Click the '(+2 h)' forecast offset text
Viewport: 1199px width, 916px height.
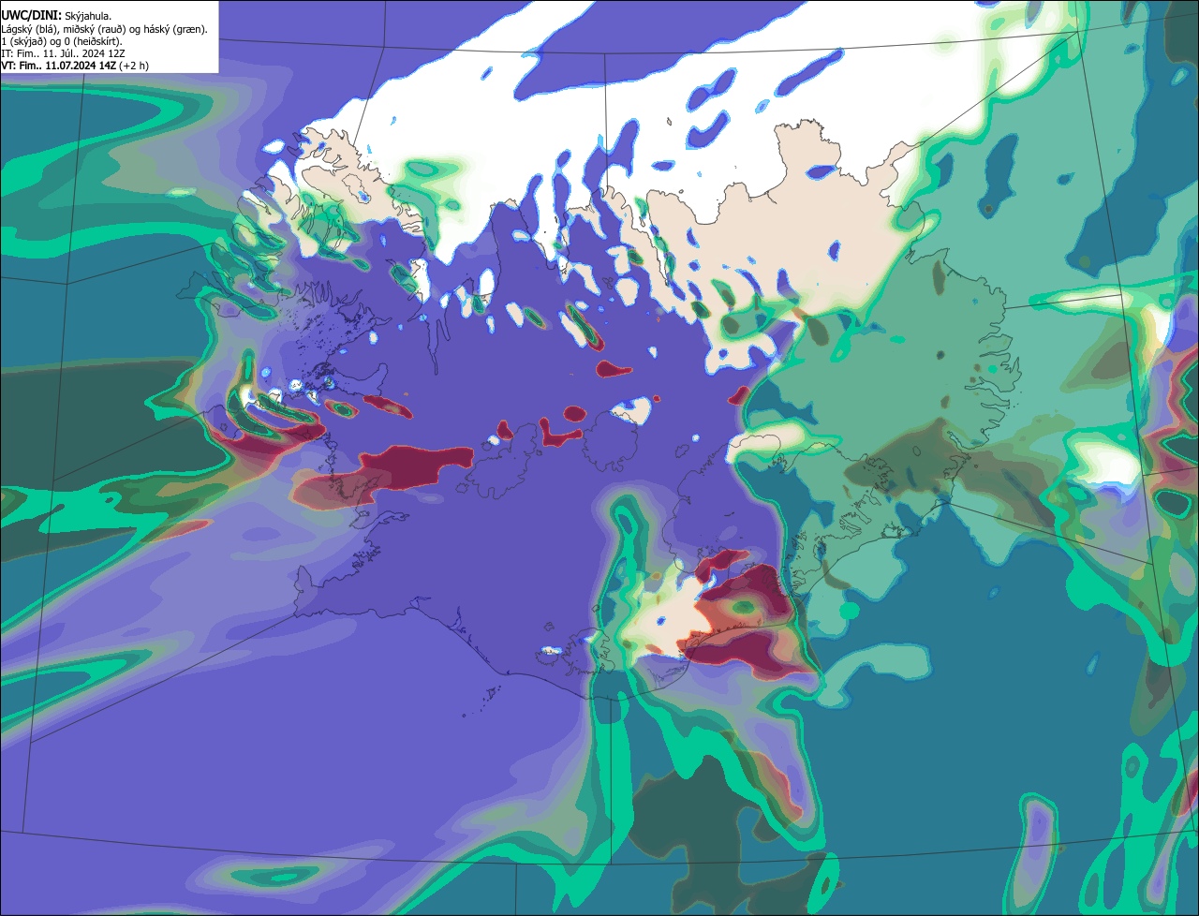(x=134, y=66)
